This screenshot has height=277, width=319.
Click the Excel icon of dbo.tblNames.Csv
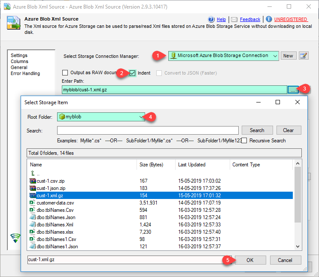click(x=33, y=210)
